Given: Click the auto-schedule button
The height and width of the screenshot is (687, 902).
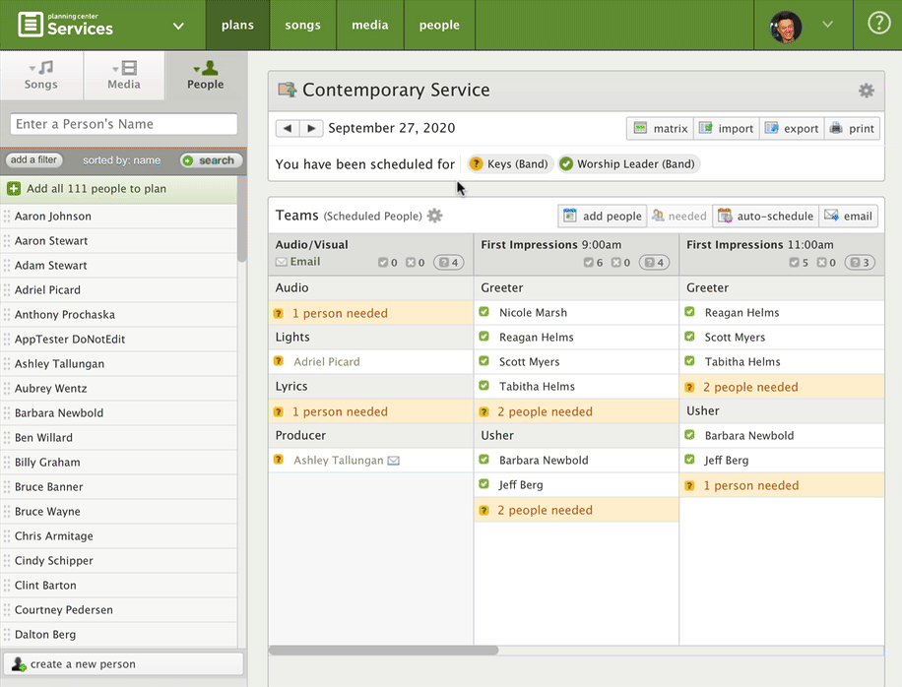Looking at the screenshot, I should (766, 216).
